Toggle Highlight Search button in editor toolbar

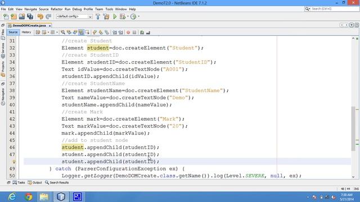point(81,33)
